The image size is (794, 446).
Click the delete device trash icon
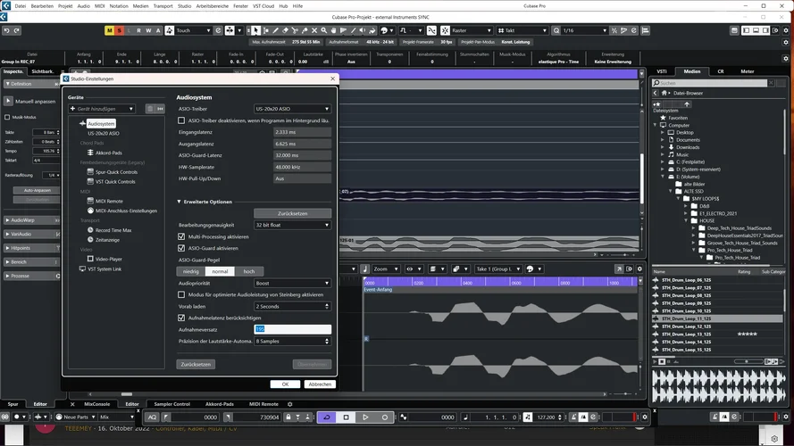150,109
